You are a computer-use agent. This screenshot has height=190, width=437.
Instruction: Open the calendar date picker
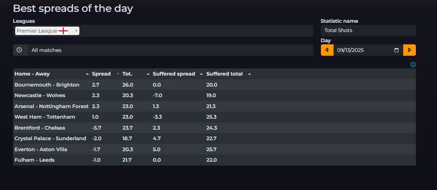pos(396,50)
